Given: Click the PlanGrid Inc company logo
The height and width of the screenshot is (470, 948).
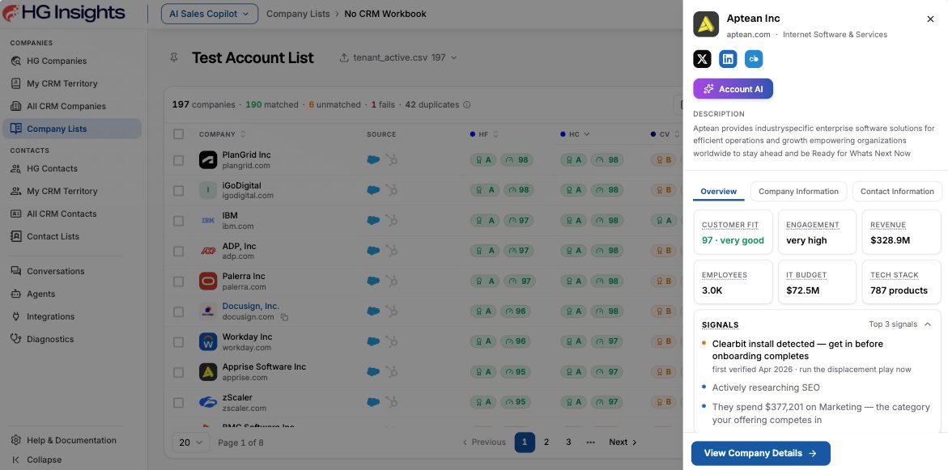Looking at the screenshot, I should [208, 160].
